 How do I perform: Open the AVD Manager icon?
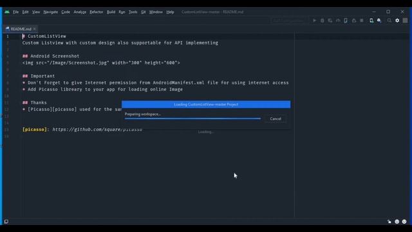click(x=371, y=21)
